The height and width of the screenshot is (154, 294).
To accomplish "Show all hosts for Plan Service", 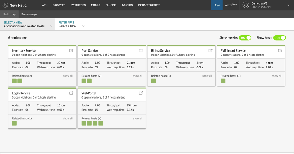I will point(138,76).
